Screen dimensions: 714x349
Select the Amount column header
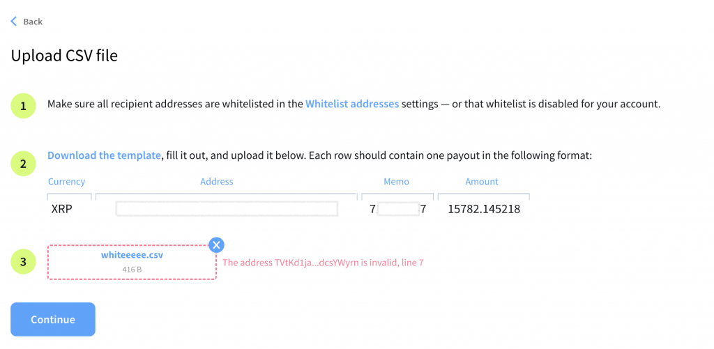tap(482, 182)
